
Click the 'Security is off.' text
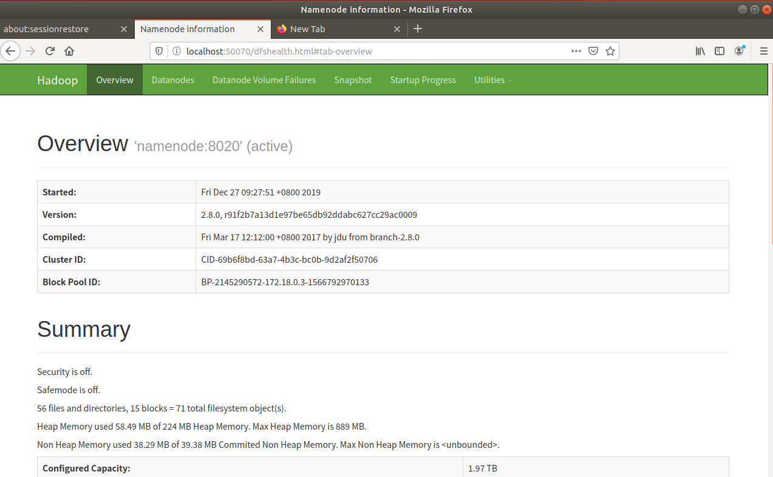64,372
